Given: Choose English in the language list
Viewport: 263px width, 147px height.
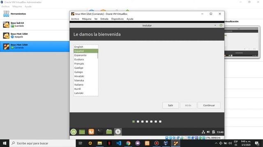Looking at the screenshot, I should 86,47.
